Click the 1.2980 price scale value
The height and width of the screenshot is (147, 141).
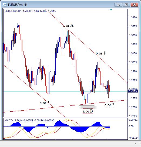click(x=133, y=71)
